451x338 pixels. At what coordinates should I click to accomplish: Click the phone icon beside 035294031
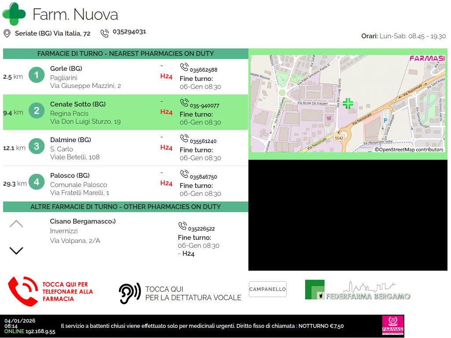click(x=104, y=33)
